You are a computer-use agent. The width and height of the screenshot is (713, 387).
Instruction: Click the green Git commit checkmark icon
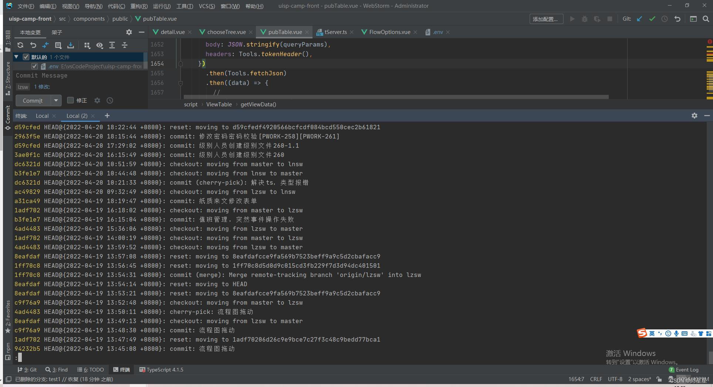[652, 19]
